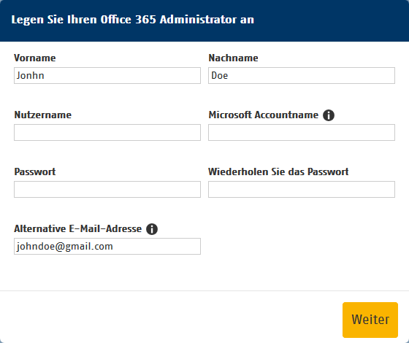Focus the Vorname field containing Jonhn
The image size is (409, 343).
(x=107, y=76)
